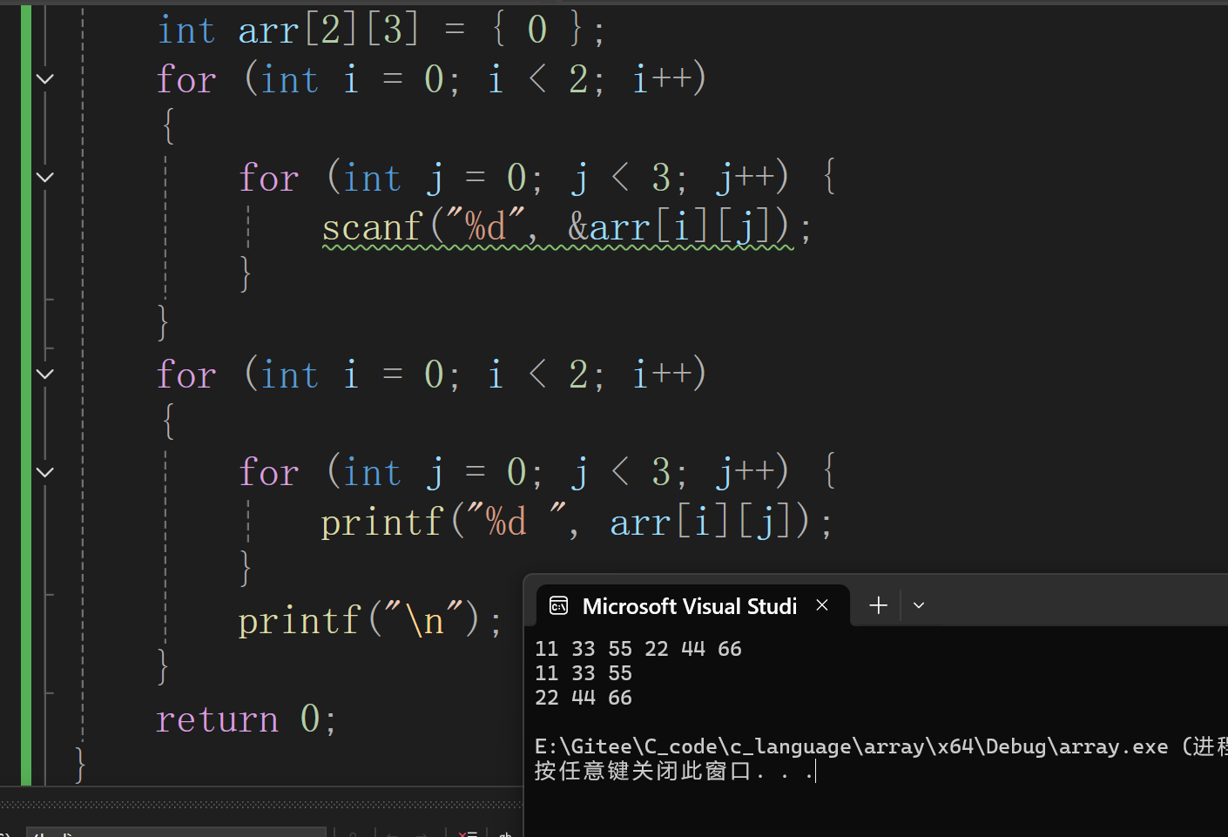Click the 'int arr[2][3] = { 0 };' declaration line
The height and width of the screenshot is (837, 1228).
point(380,30)
